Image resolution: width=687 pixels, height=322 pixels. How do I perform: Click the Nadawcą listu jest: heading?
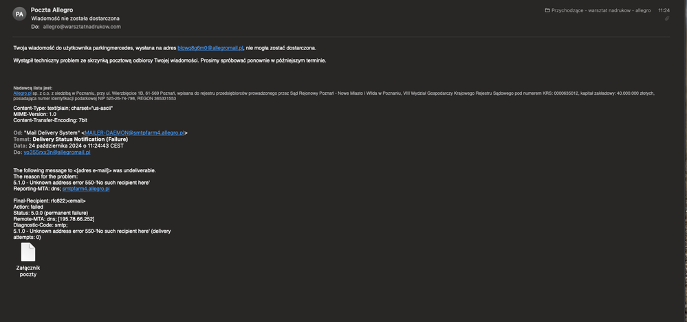pyautogui.click(x=33, y=88)
